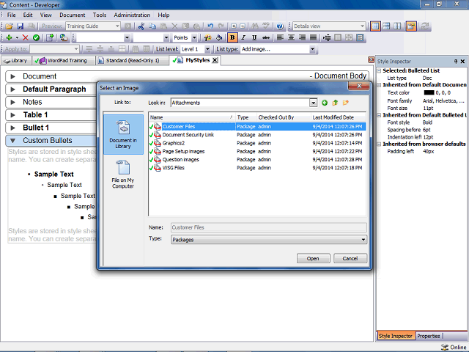This screenshot has width=469, height=352.
Task: Click the red X delete icon
Action: [26, 37]
